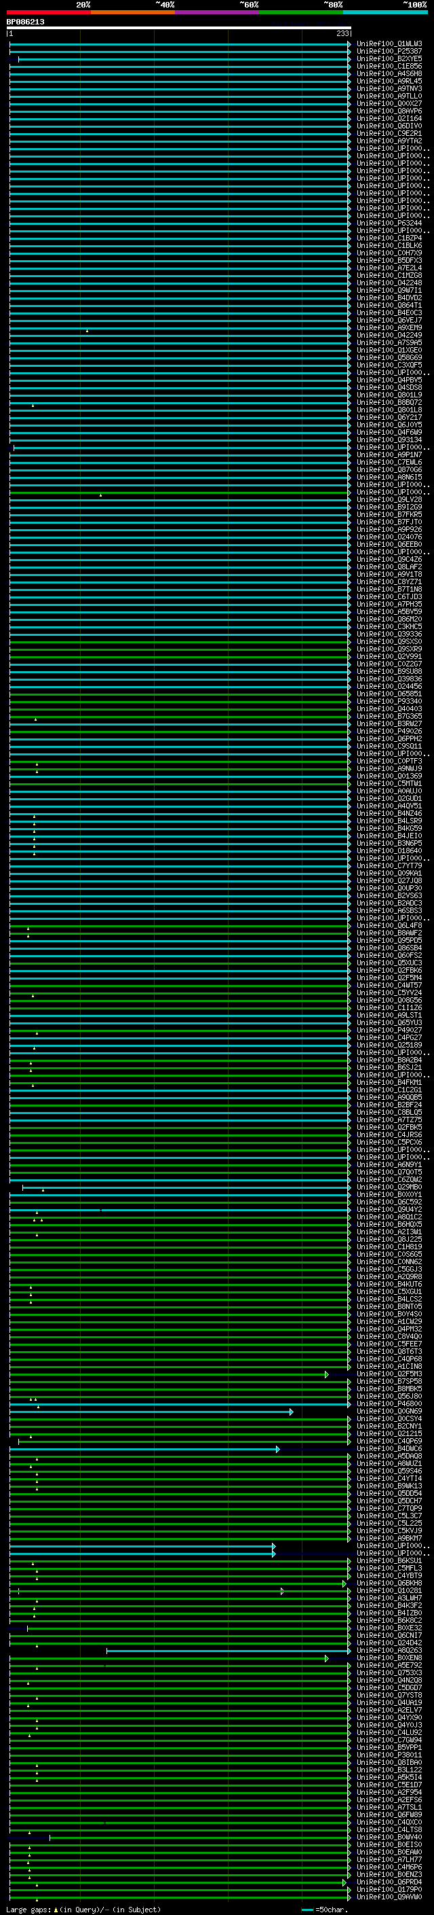This screenshot has height=1915, width=434.
Task: Click arrowhead ending the UniRef100_Q0GN69 alignment
Action: point(292,1411)
